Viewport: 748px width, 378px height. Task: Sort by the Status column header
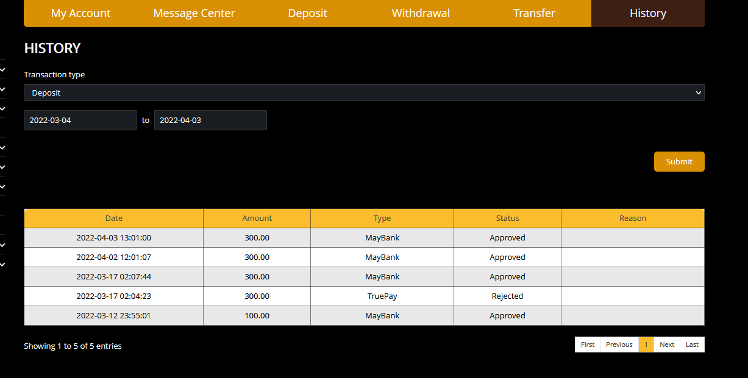click(x=507, y=219)
